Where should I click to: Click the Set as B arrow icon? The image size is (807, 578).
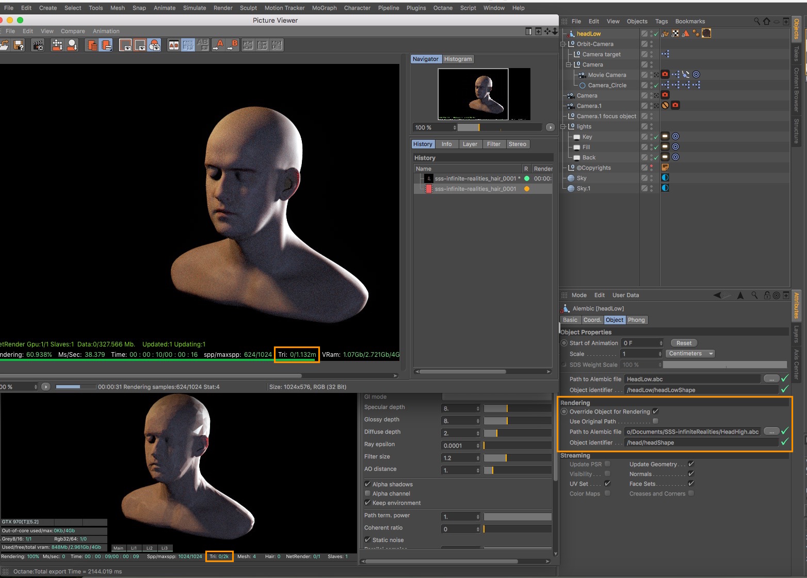click(233, 45)
